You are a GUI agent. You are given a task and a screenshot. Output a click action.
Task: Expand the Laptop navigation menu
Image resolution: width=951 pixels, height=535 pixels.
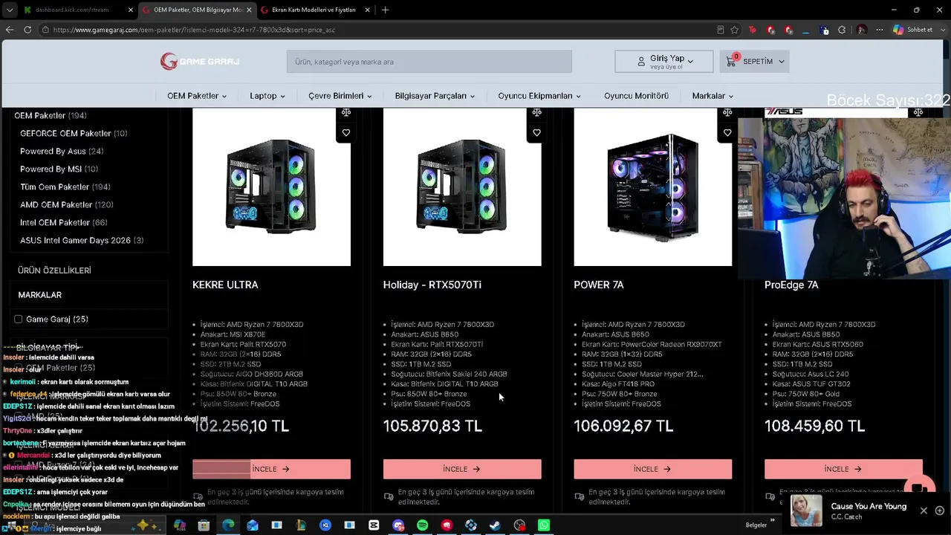pos(267,96)
